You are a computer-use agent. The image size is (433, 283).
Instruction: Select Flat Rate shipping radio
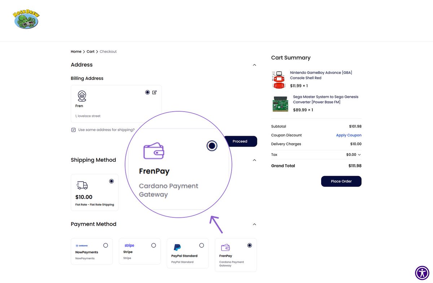click(111, 181)
